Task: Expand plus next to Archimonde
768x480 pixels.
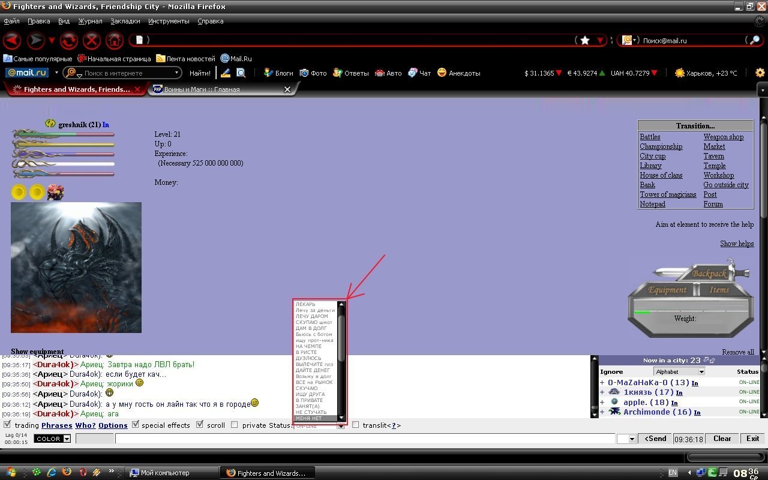Action: [602, 412]
